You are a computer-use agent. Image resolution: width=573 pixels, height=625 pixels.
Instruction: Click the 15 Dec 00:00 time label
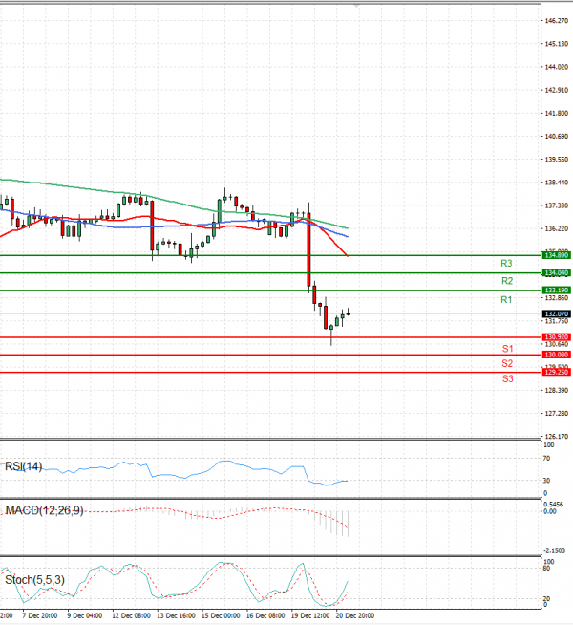click(x=221, y=615)
